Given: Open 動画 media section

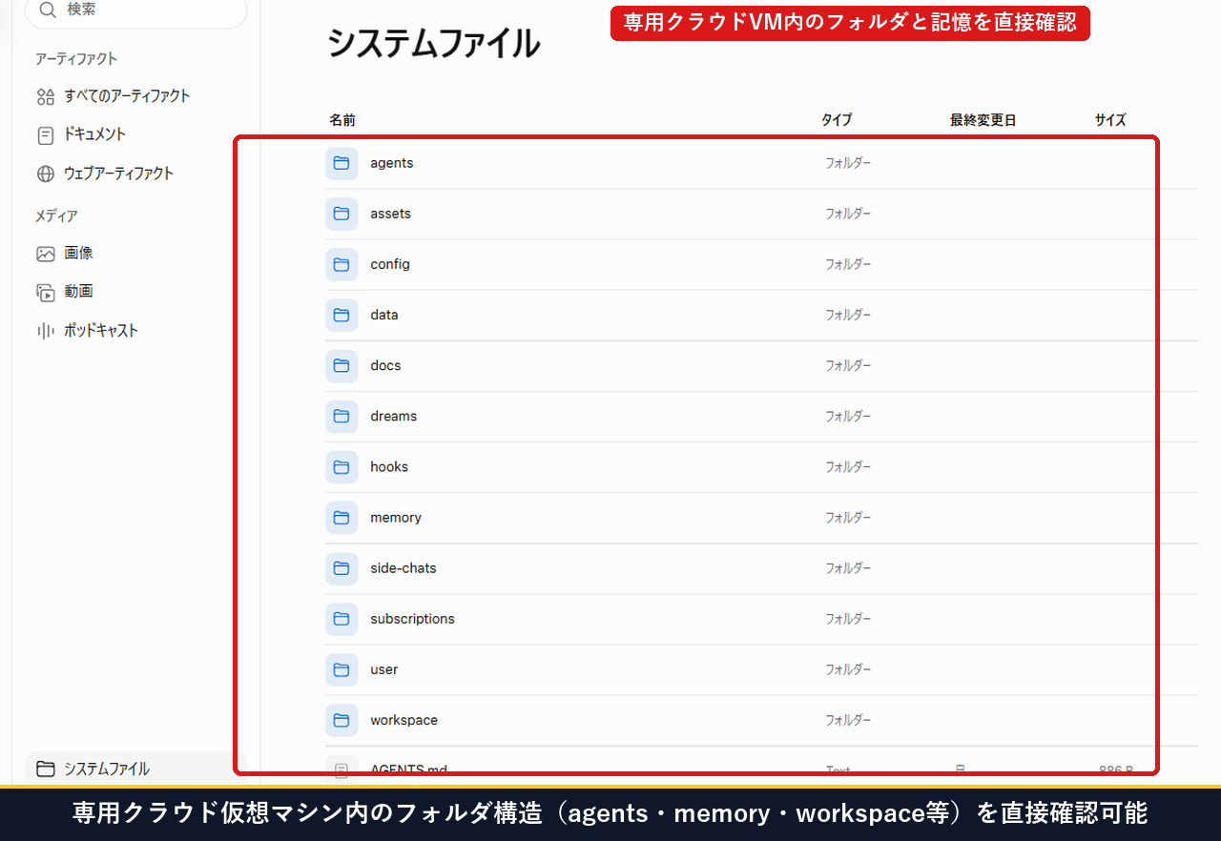Looking at the screenshot, I should 79,292.
